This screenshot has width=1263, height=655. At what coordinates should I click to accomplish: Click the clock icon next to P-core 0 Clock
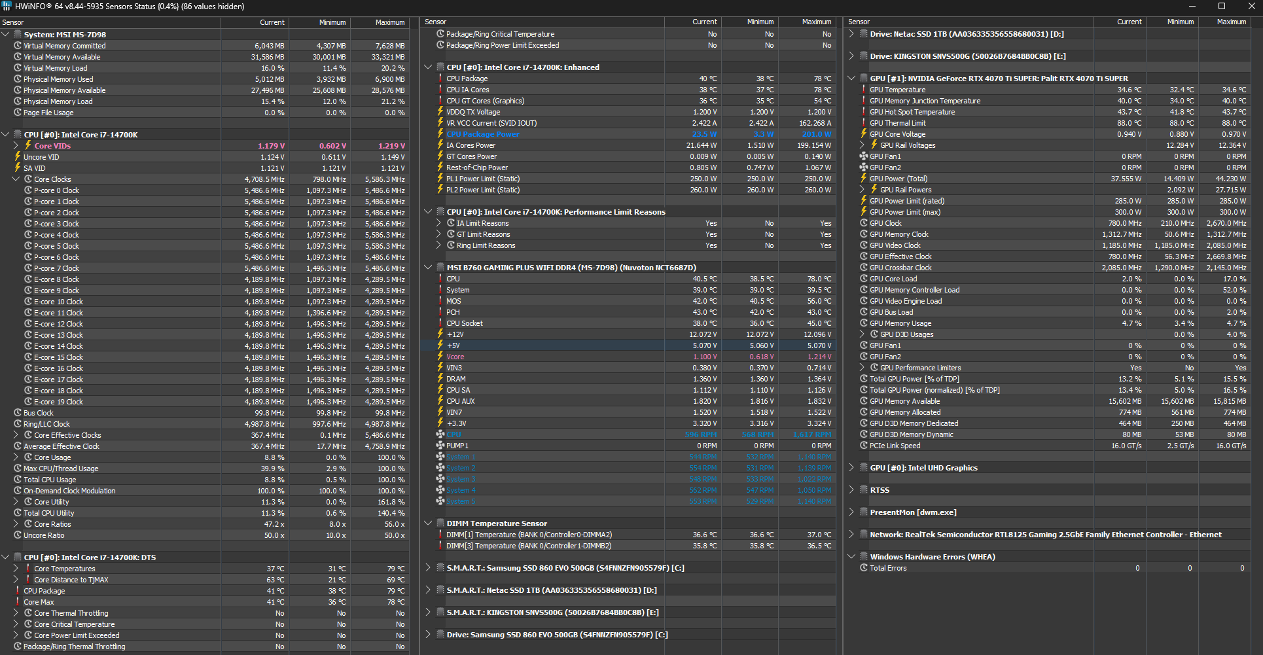(28, 190)
